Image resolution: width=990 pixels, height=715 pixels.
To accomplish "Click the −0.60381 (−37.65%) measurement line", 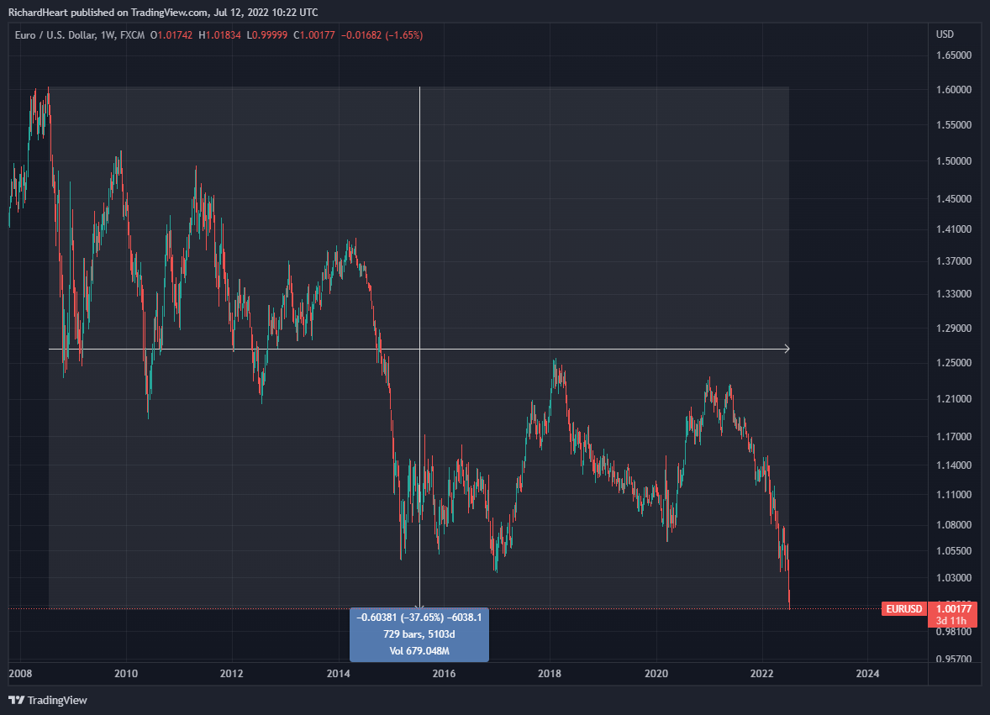I will [x=419, y=618].
